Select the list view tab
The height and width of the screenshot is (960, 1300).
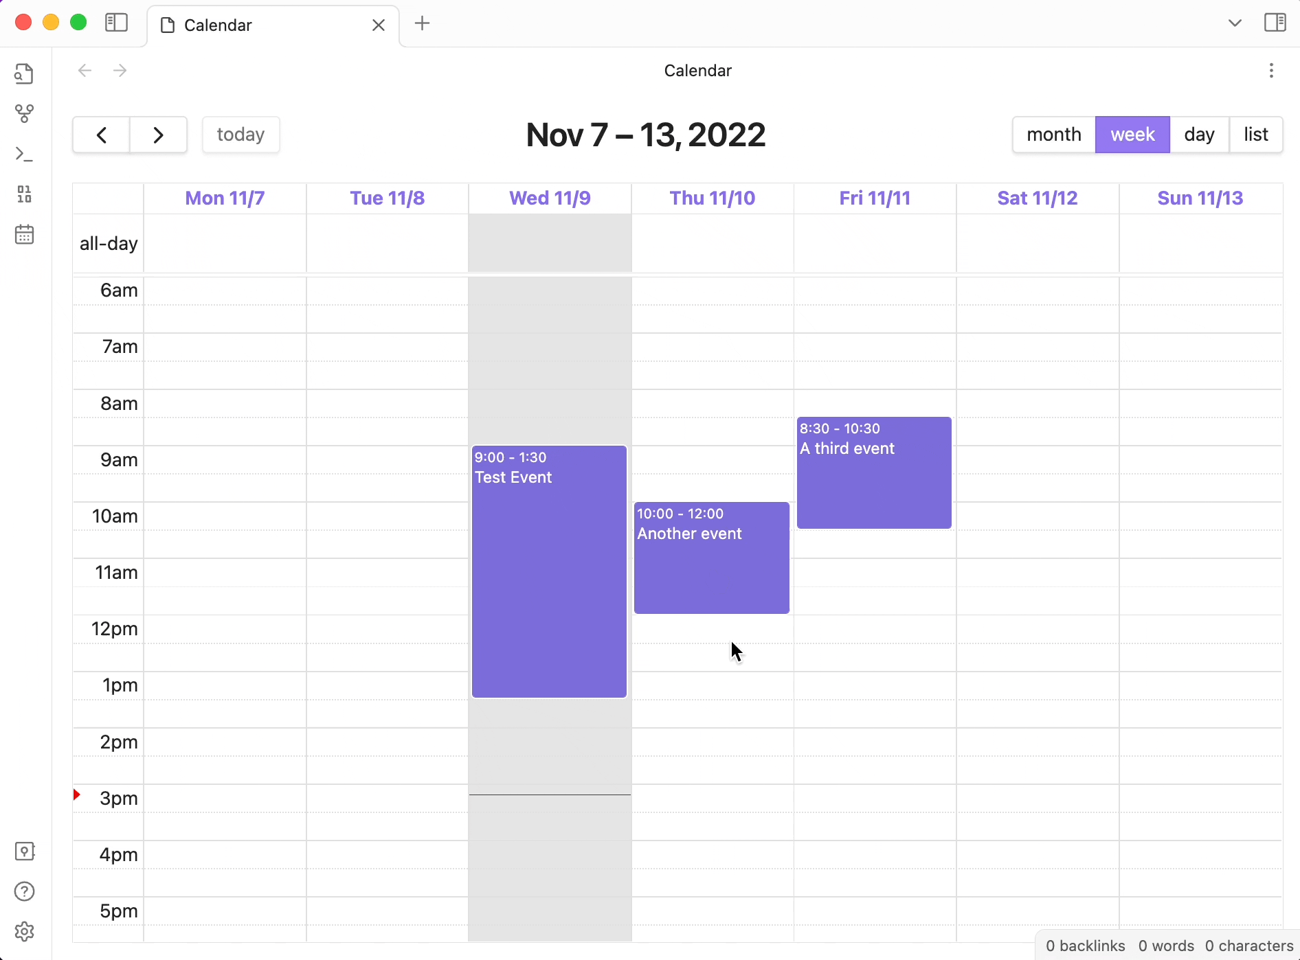[1256, 135]
